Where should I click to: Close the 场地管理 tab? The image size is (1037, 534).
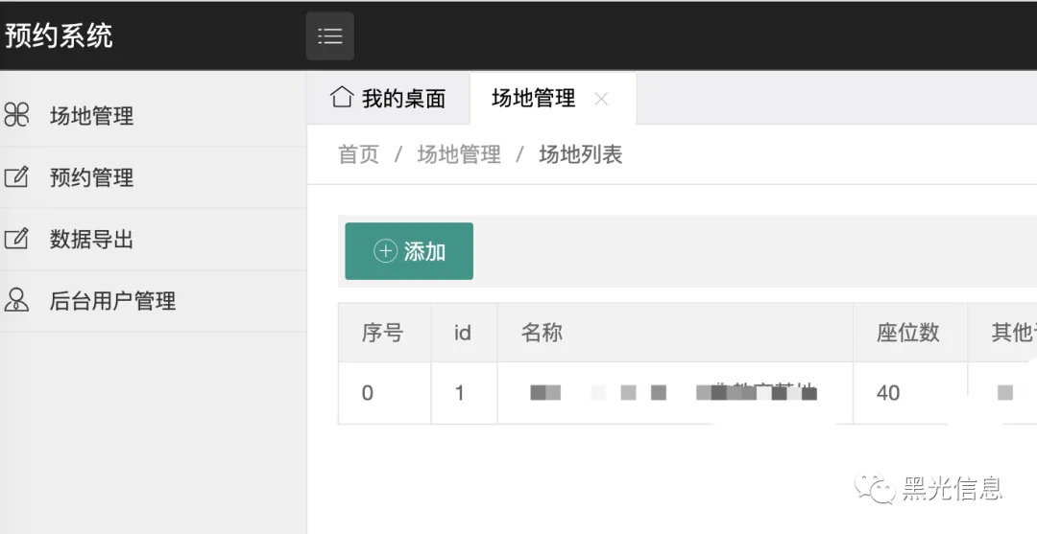point(601,98)
